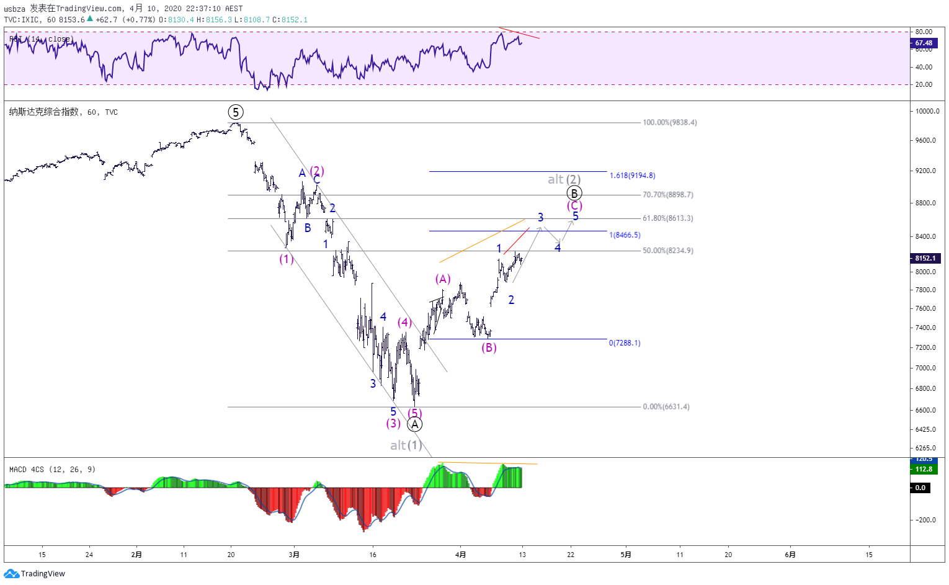The image size is (949, 585).
Task: Click the 20.00 RSI axis label
Action: point(924,85)
